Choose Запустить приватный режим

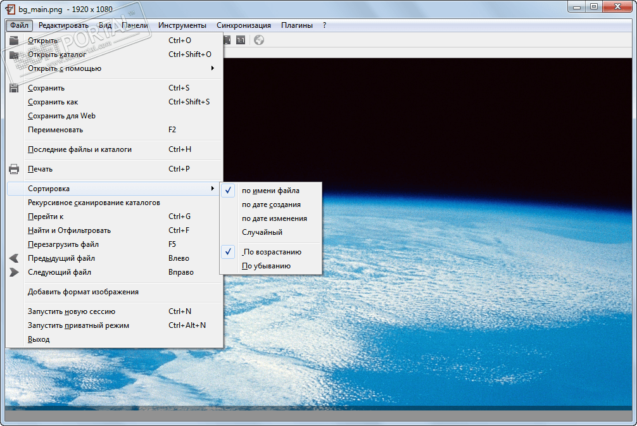coord(79,325)
